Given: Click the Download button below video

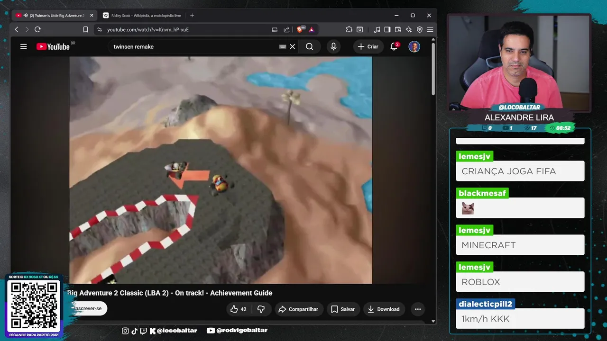Looking at the screenshot, I should pos(384,309).
